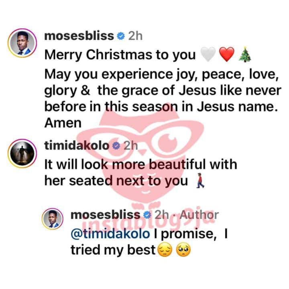The width and height of the screenshot is (289, 289).
Task: Open the timidakolo username link
Action: 77,146
